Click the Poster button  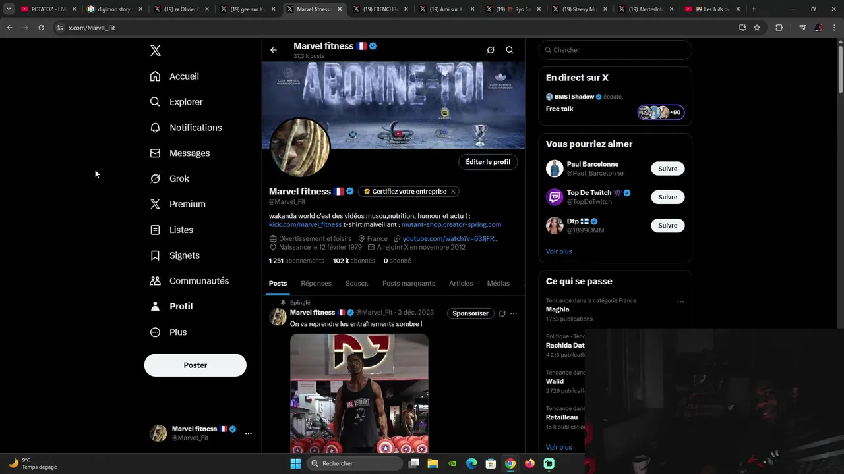tap(195, 365)
